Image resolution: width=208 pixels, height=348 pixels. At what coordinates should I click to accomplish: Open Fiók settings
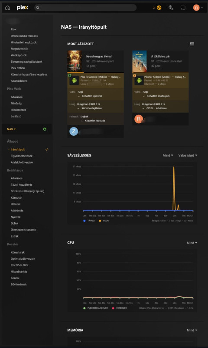pos(13,29)
